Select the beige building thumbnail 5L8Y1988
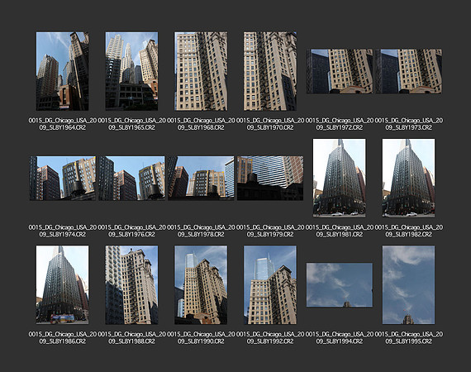Viewport: 471px width, 372px height. 131,285
